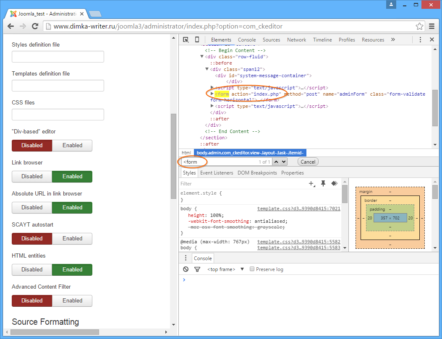Open console filter funnel icon
Image resolution: width=442 pixels, height=339 pixels.
197,269
